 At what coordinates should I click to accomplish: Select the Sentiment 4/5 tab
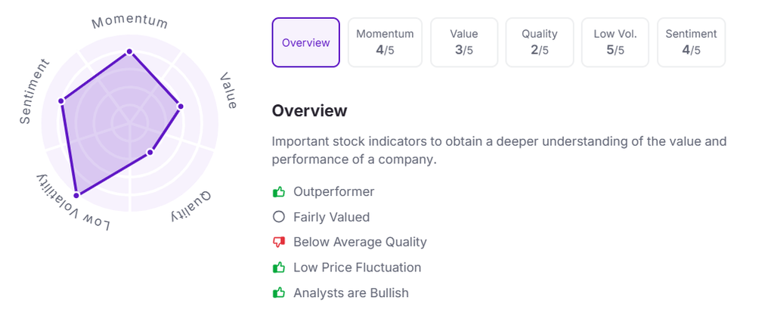(x=691, y=42)
